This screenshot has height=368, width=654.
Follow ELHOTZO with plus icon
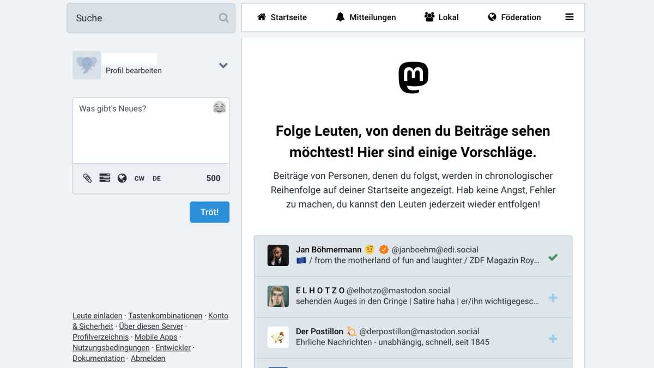click(x=553, y=298)
